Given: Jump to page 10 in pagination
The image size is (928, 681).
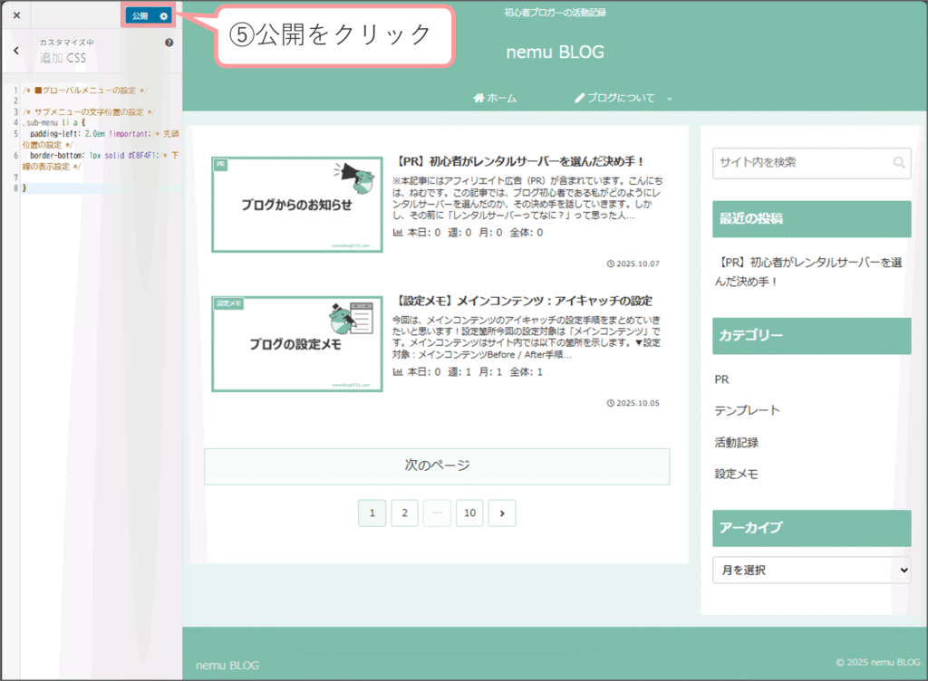Looking at the screenshot, I should (x=469, y=513).
